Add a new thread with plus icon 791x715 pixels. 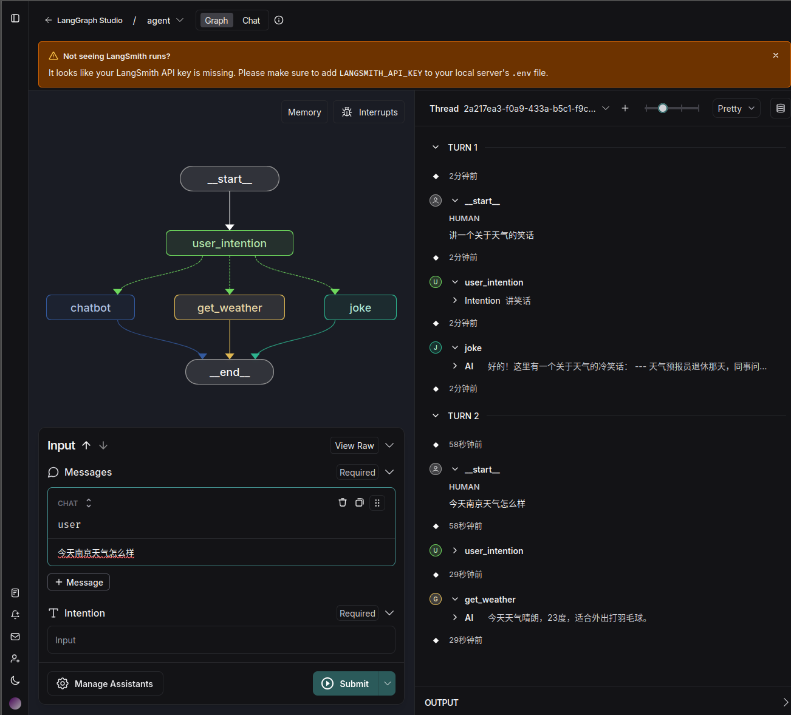click(625, 108)
